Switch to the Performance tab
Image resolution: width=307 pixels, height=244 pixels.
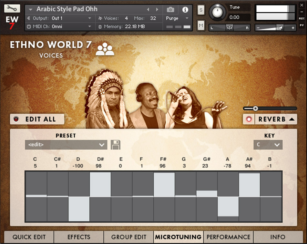click(229, 237)
